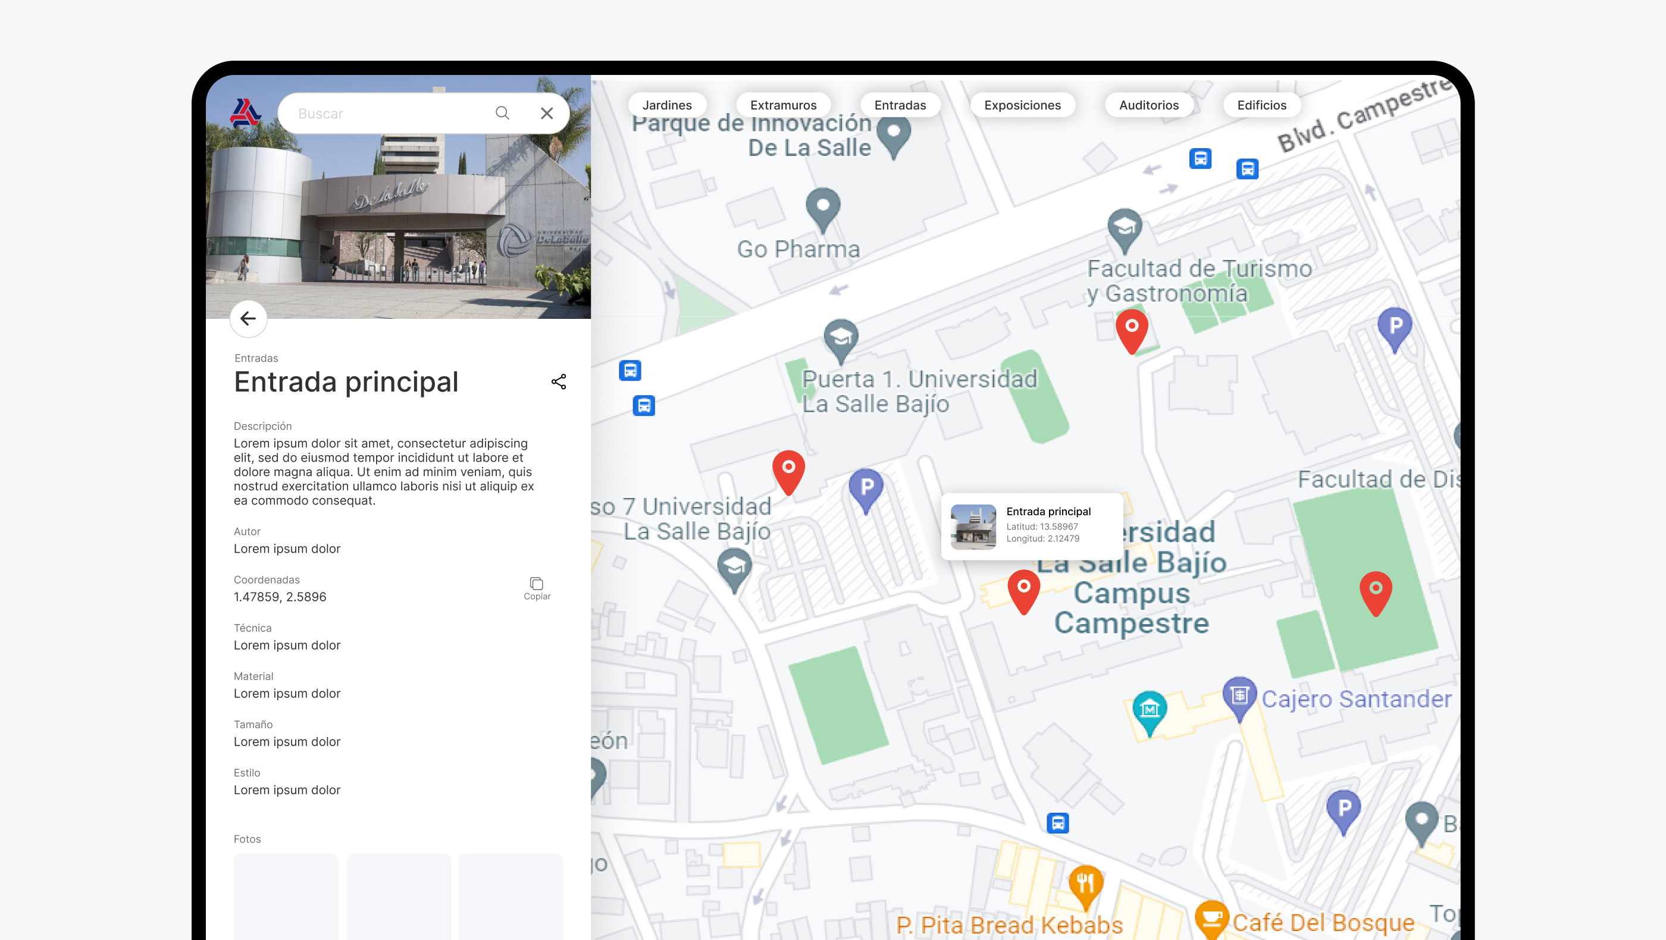Click the Café Del Bosque coffee pin
The height and width of the screenshot is (940, 1666).
coord(1211,921)
